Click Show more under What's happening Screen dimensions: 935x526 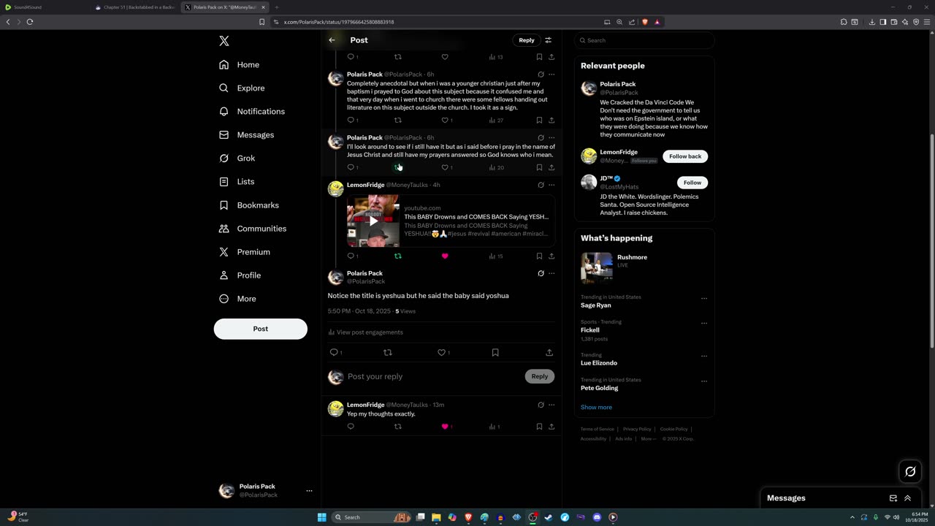(x=596, y=407)
